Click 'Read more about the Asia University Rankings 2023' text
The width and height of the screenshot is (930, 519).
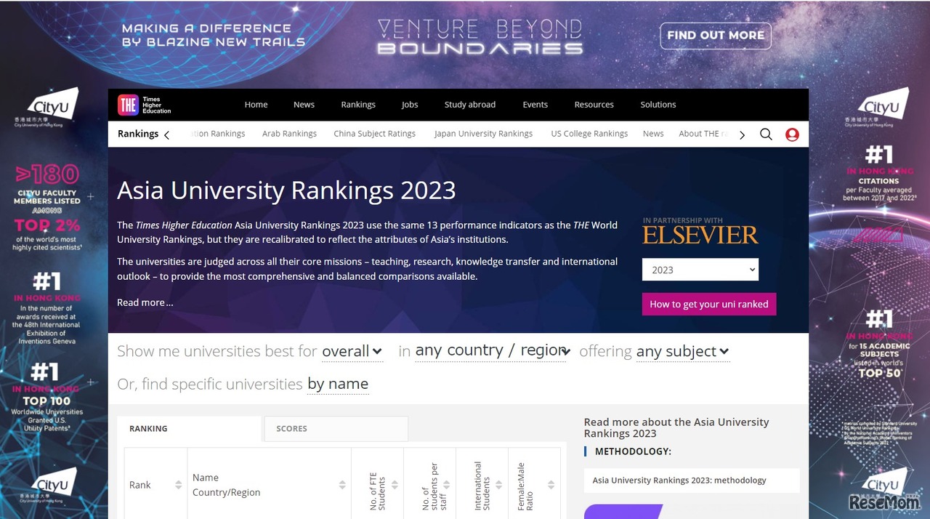676,427
